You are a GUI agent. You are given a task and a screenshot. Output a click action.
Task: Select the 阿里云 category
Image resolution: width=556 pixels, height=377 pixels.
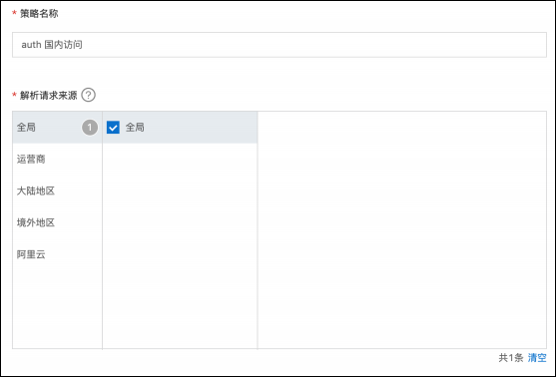[x=58, y=254]
